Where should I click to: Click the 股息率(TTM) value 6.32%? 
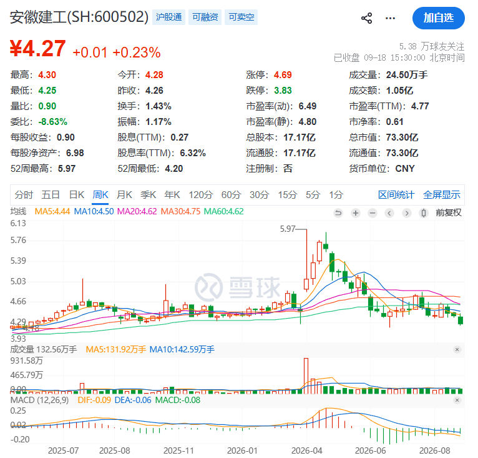(193, 153)
